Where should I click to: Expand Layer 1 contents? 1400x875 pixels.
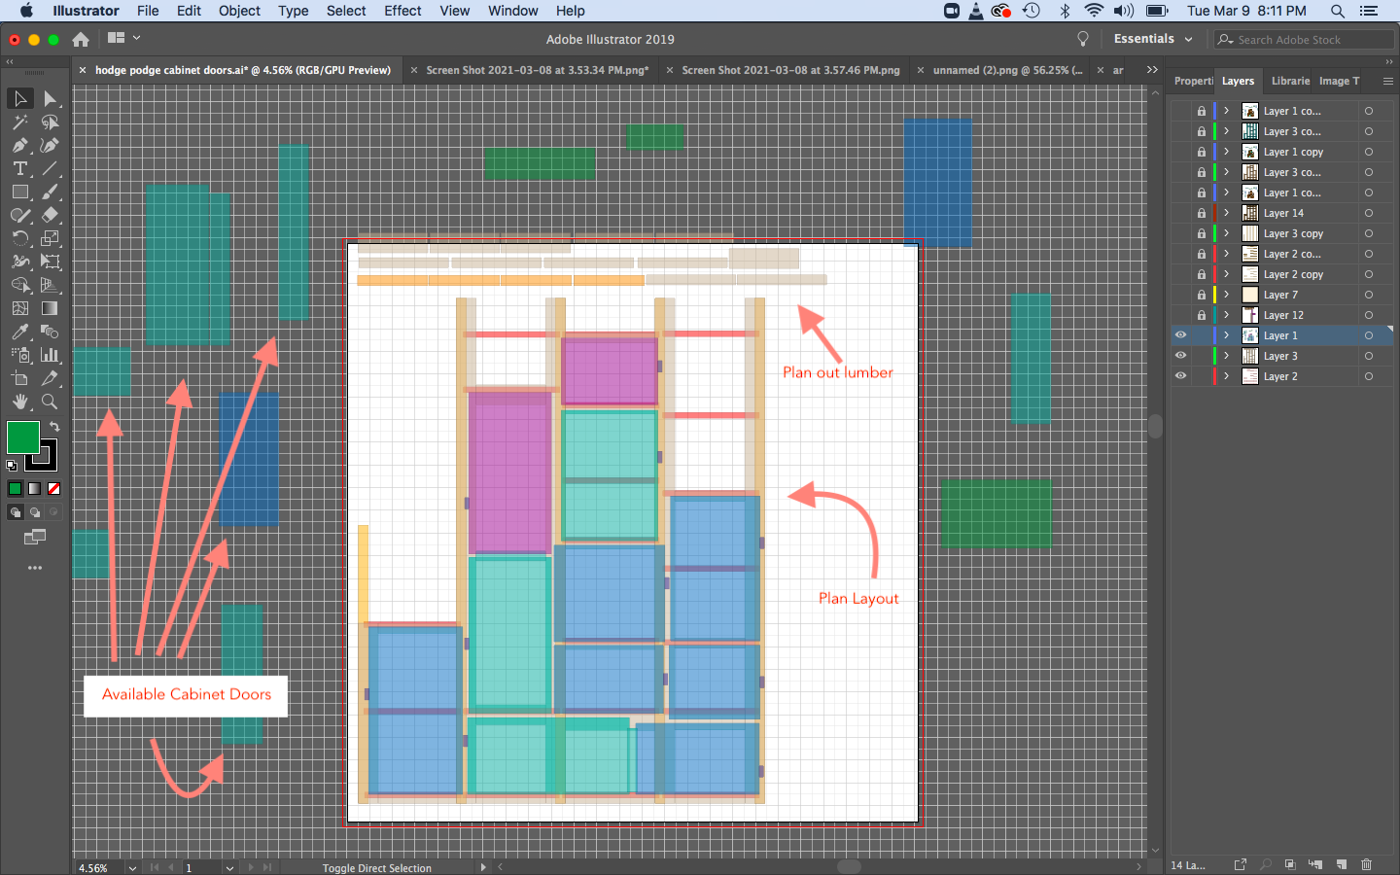click(x=1227, y=335)
